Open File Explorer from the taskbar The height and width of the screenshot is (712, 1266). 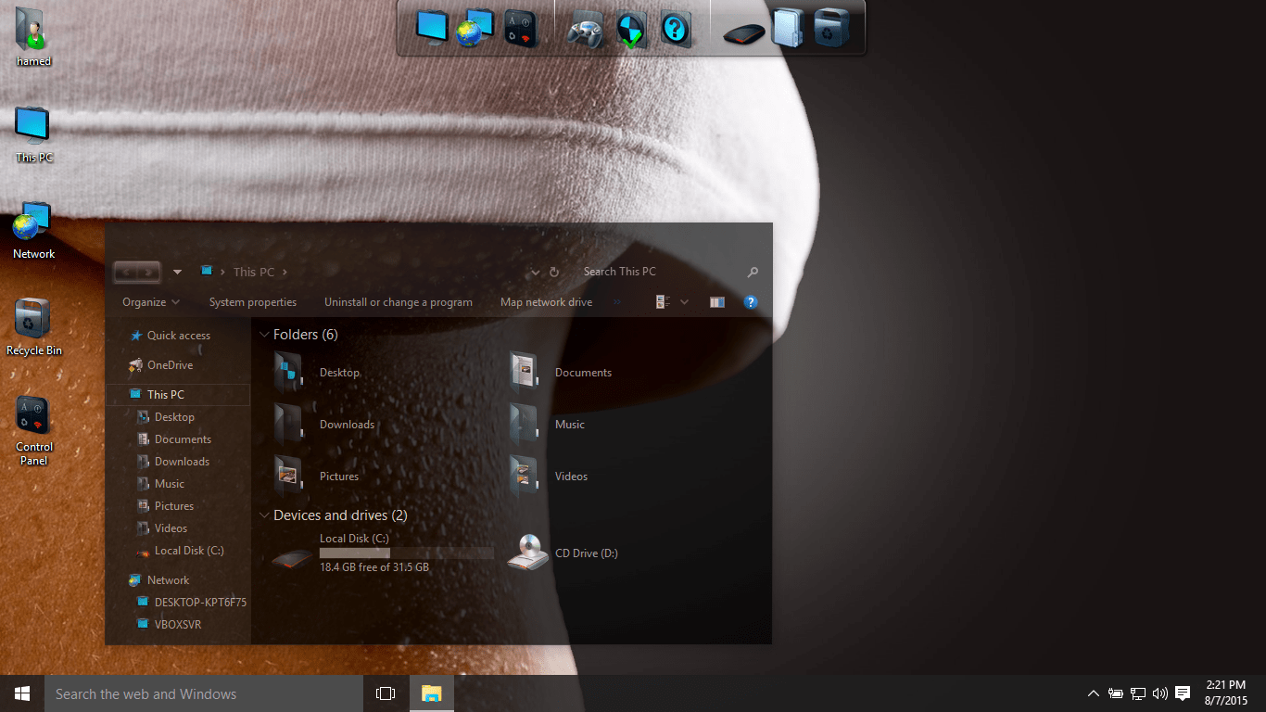(x=432, y=693)
